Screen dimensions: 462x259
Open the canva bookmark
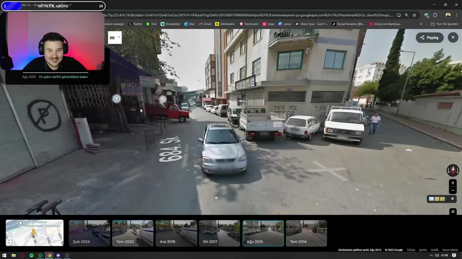284,24
